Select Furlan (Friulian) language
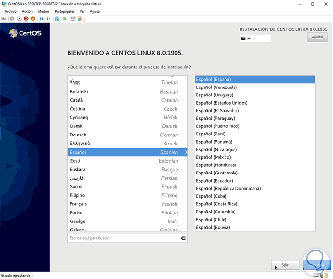Screen dimensions: 333x279 [127, 212]
